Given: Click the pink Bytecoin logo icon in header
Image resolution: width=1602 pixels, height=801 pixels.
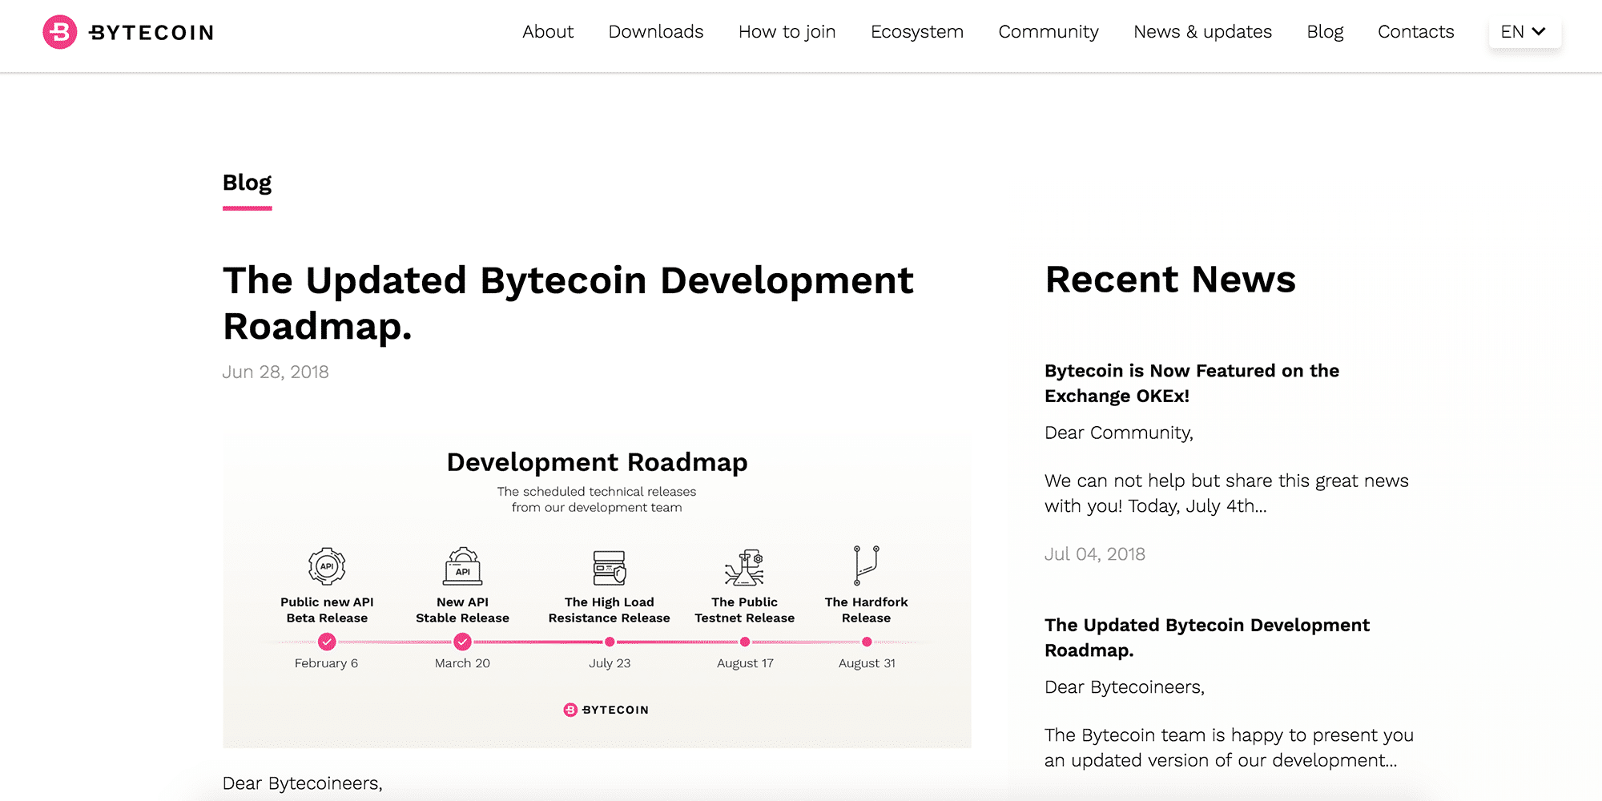Looking at the screenshot, I should (x=60, y=32).
